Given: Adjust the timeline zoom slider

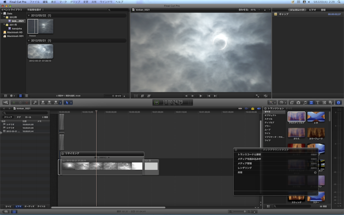Looking at the screenshot, I should (x=239, y=212).
